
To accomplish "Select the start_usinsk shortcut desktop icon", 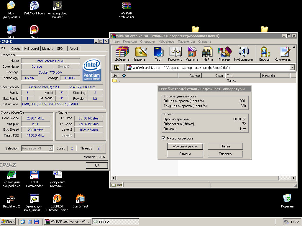I will (x=34, y=203).
